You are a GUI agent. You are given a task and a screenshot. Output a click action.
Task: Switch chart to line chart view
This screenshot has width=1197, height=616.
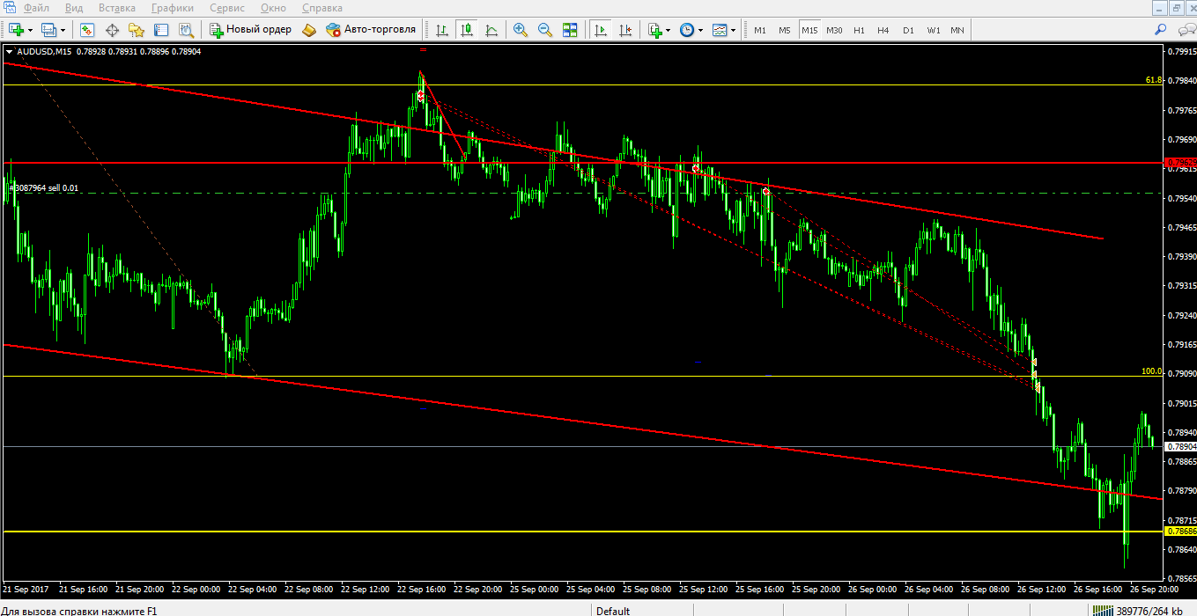point(491,30)
